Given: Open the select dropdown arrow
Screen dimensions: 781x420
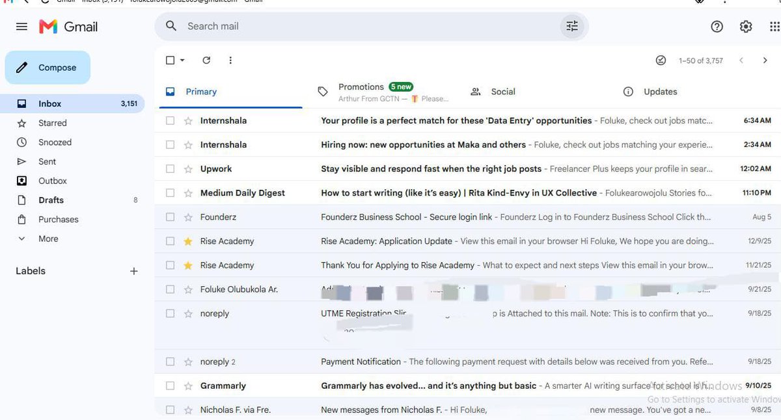Looking at the screenshot, I should [x=182, y=60].
